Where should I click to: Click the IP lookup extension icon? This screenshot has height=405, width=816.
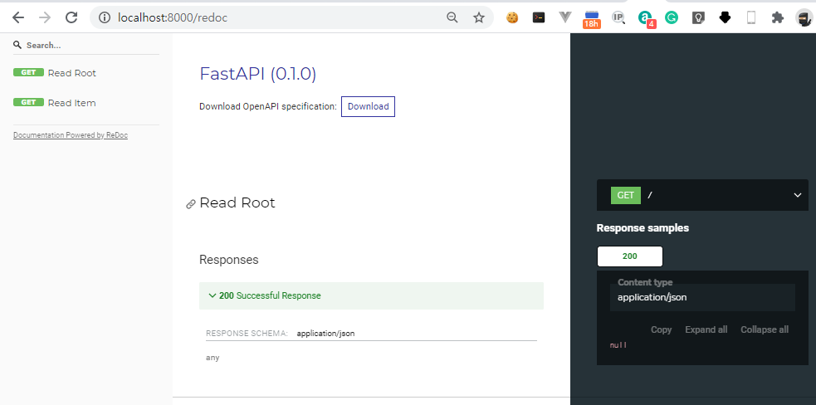click(618, 17)
